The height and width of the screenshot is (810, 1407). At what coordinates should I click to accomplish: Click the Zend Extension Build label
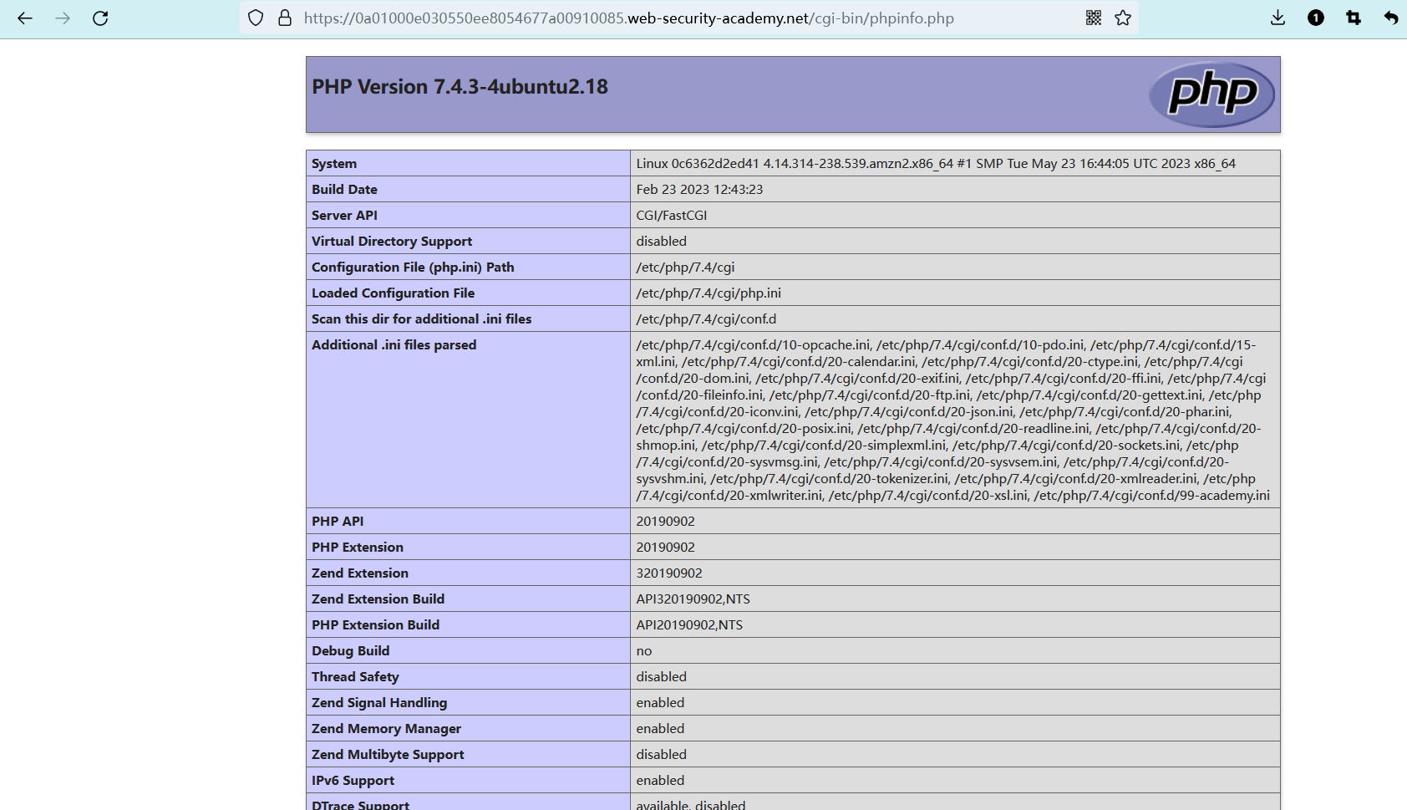pos(378,599)
